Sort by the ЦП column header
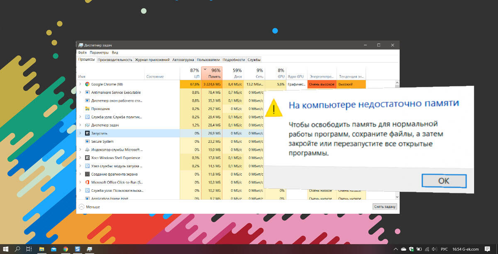Screen dimensions: 498x254 [190, 73]
